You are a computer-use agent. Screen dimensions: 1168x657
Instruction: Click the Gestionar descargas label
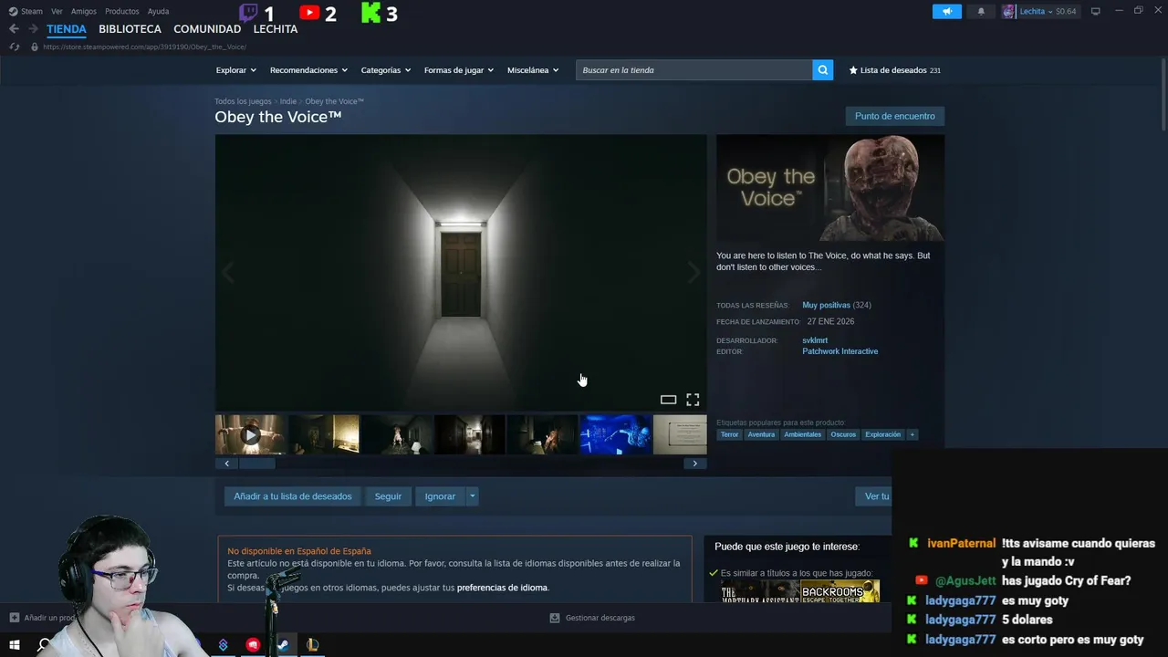(600, 618)
